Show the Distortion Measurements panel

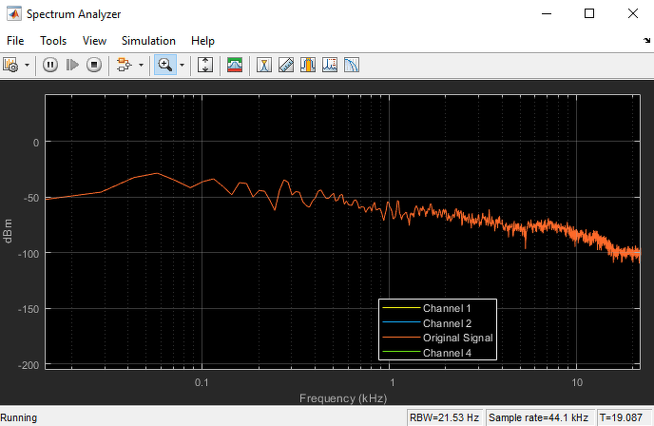[x=330, y=65]
